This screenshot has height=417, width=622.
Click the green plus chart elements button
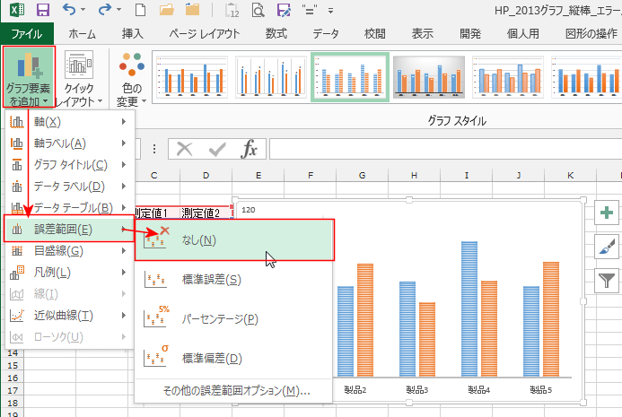(x=607, y=213)
